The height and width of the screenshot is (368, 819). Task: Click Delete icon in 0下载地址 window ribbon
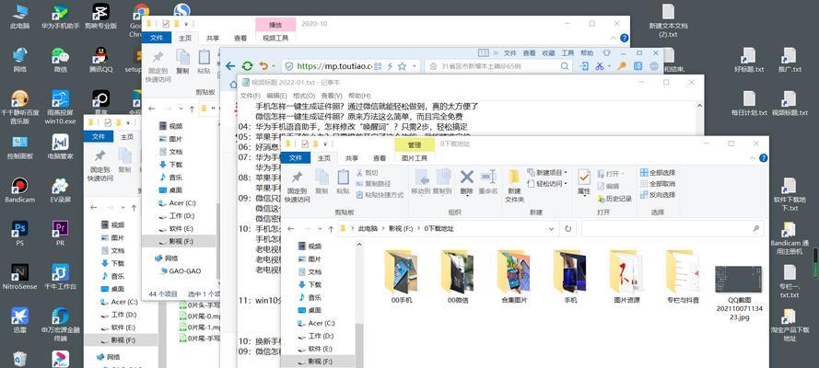466,181
